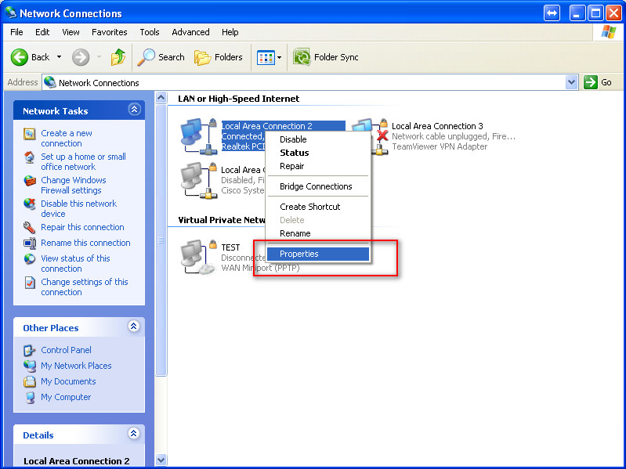
Task: Open Change Windows Firewall settings link
Action: [x=74, y=185]
